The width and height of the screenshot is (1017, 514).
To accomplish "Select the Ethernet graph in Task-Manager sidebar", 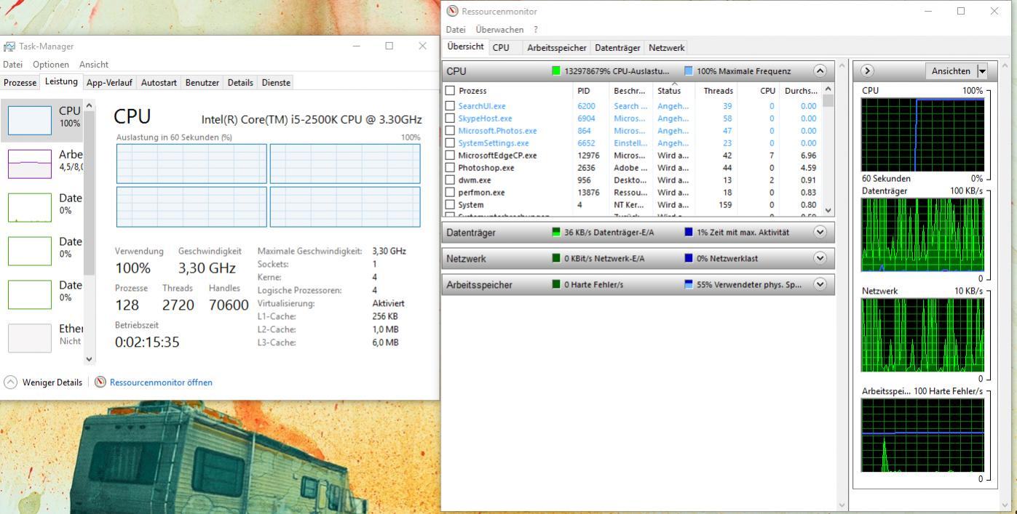I will [30, 338].
